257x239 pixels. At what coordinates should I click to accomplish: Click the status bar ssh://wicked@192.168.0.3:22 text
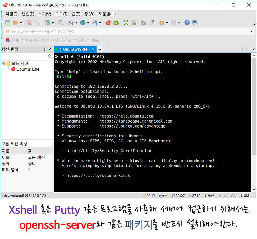click(x=24, y=196)
